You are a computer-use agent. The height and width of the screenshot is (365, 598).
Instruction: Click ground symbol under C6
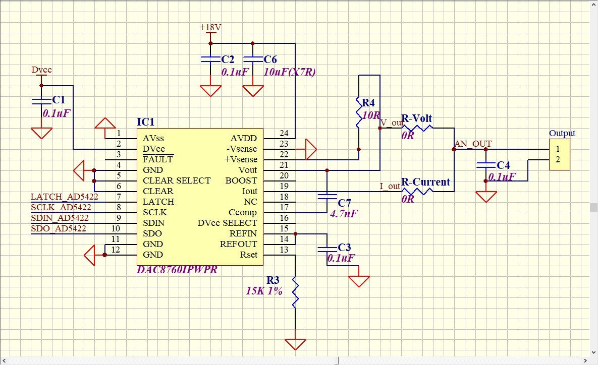(x=253, y=91)
